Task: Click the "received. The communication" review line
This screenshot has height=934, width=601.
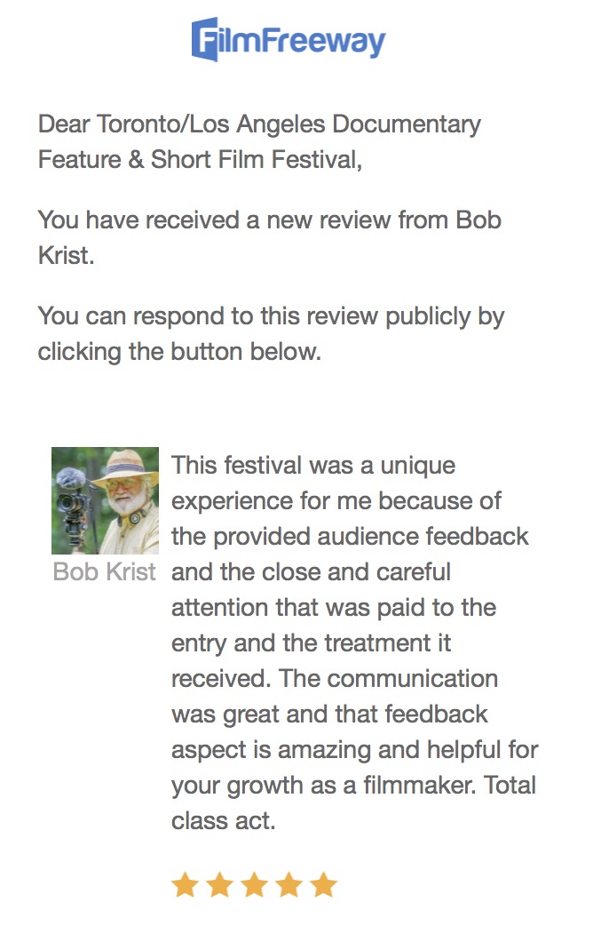Action: 335,679
